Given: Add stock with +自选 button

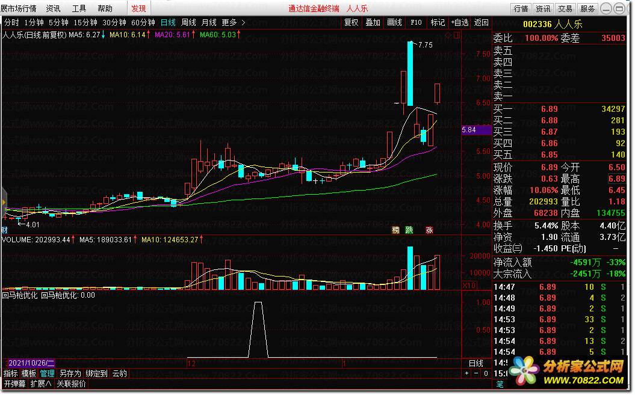Looking at the screenshot, I should coord(460,23).
